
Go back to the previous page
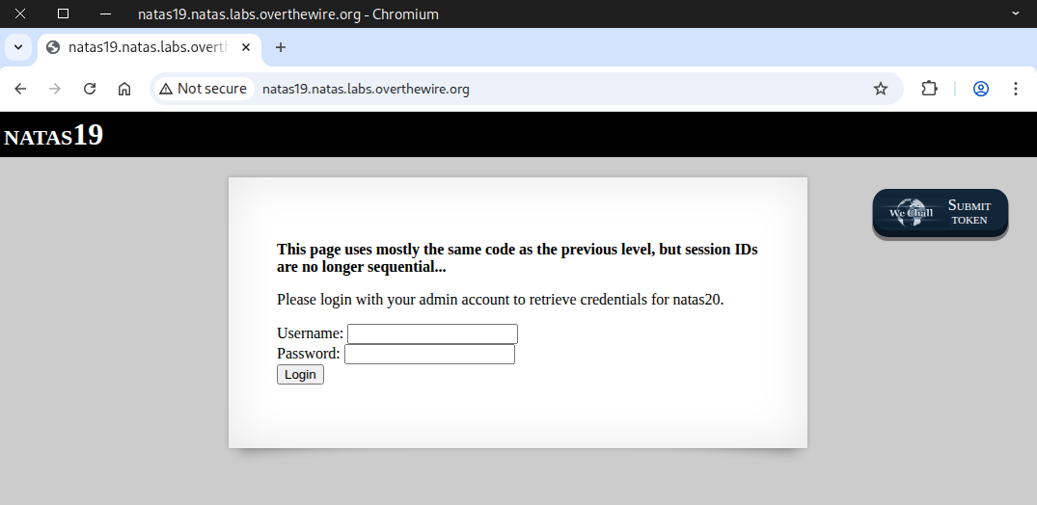point(20,89)
